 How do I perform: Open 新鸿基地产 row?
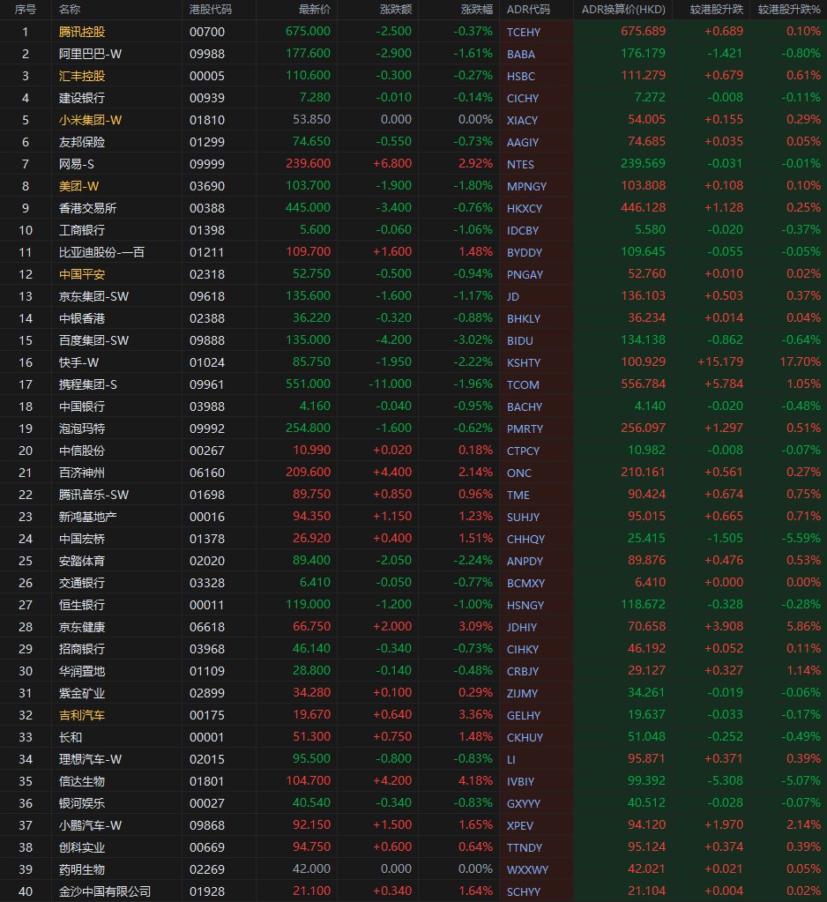click(x=87, y=518)
